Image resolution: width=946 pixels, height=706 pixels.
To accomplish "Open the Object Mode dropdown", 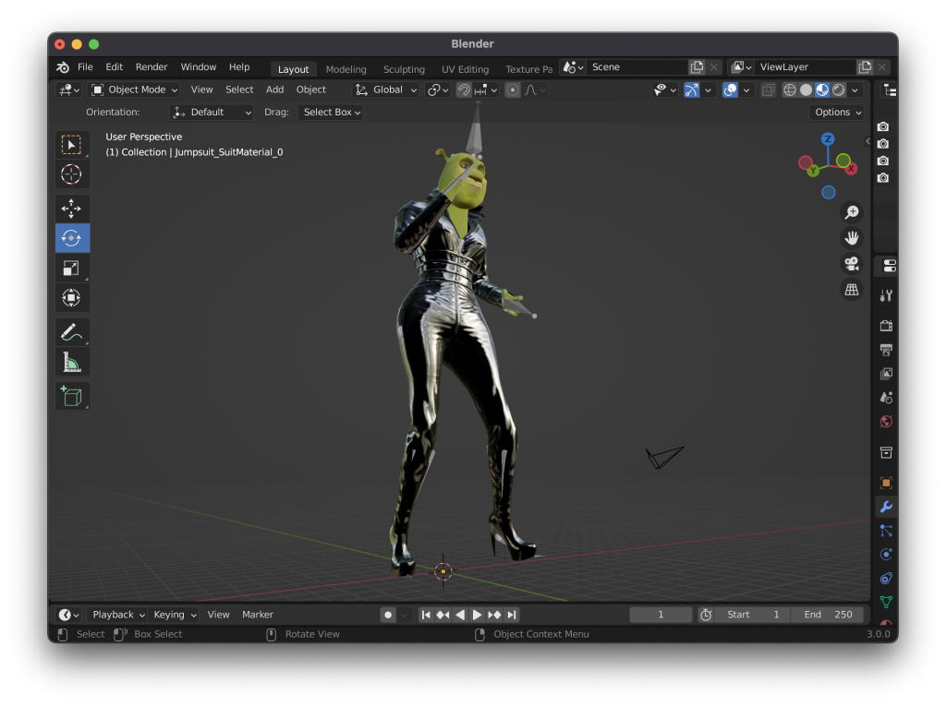I will tap(134, 90).
